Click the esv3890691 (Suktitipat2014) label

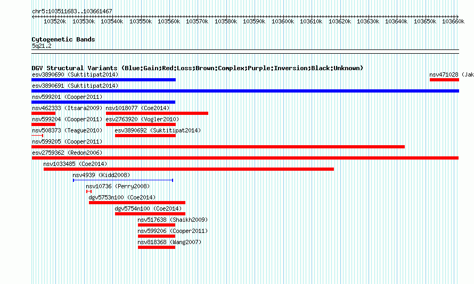[75, 86]
